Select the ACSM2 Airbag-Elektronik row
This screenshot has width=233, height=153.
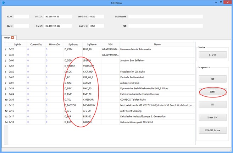point(100,83)
